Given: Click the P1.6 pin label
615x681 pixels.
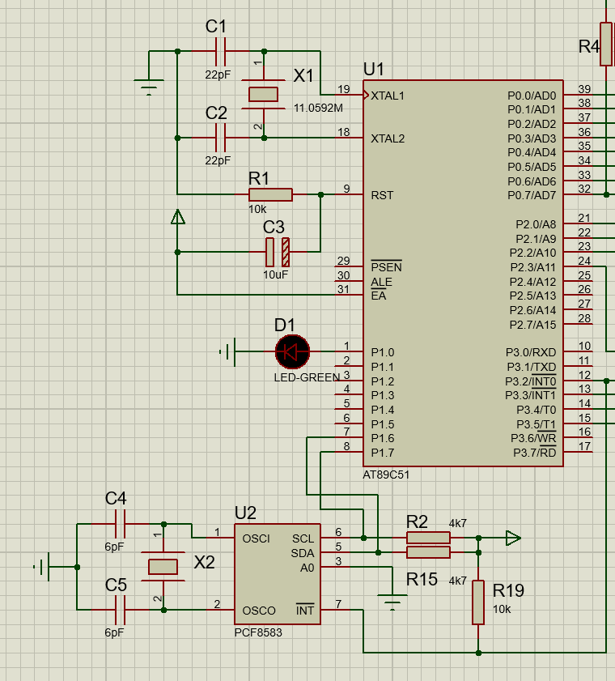Looking at the screenshot, I should (383, 438).
